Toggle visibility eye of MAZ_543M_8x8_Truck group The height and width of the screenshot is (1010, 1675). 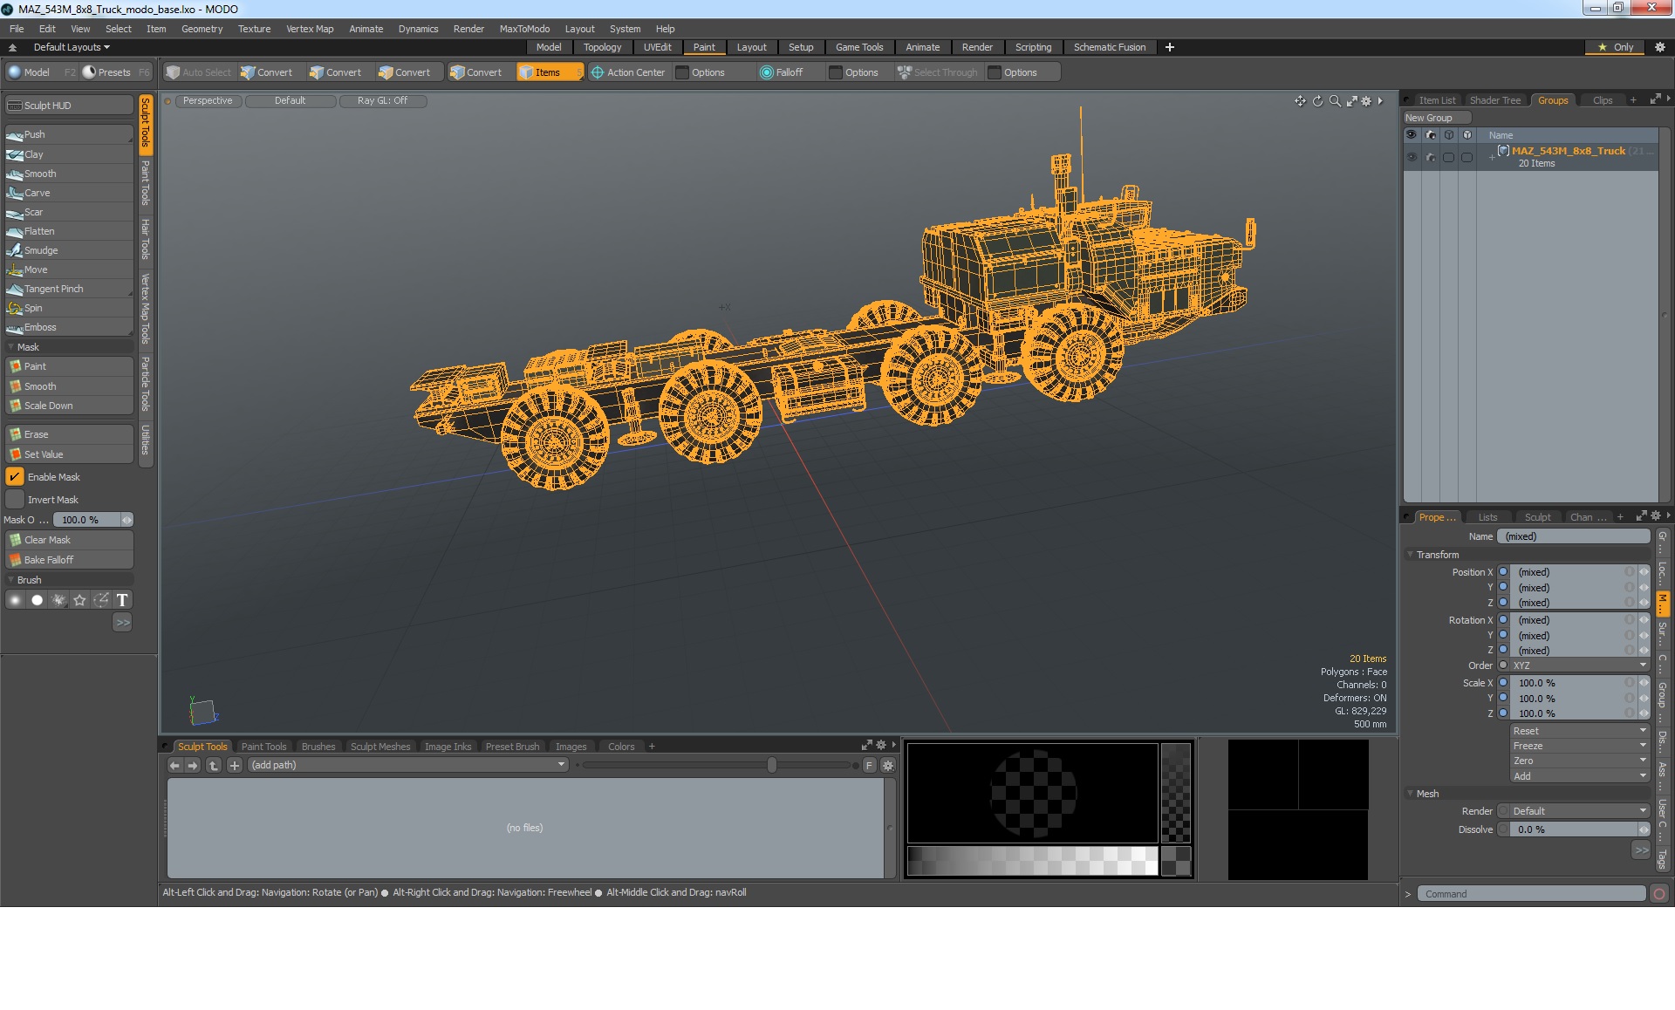[1412, 157]
